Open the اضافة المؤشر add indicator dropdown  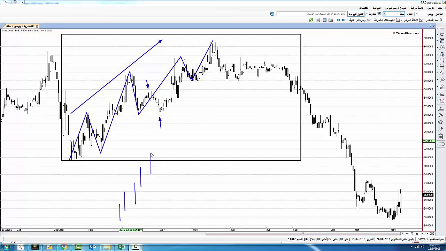[412, 20]
